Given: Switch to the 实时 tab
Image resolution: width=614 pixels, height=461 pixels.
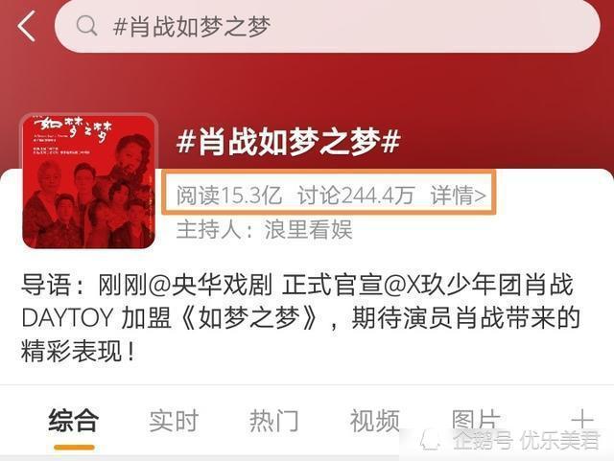Looking at the screenshot, I should [x=174, y=421].
